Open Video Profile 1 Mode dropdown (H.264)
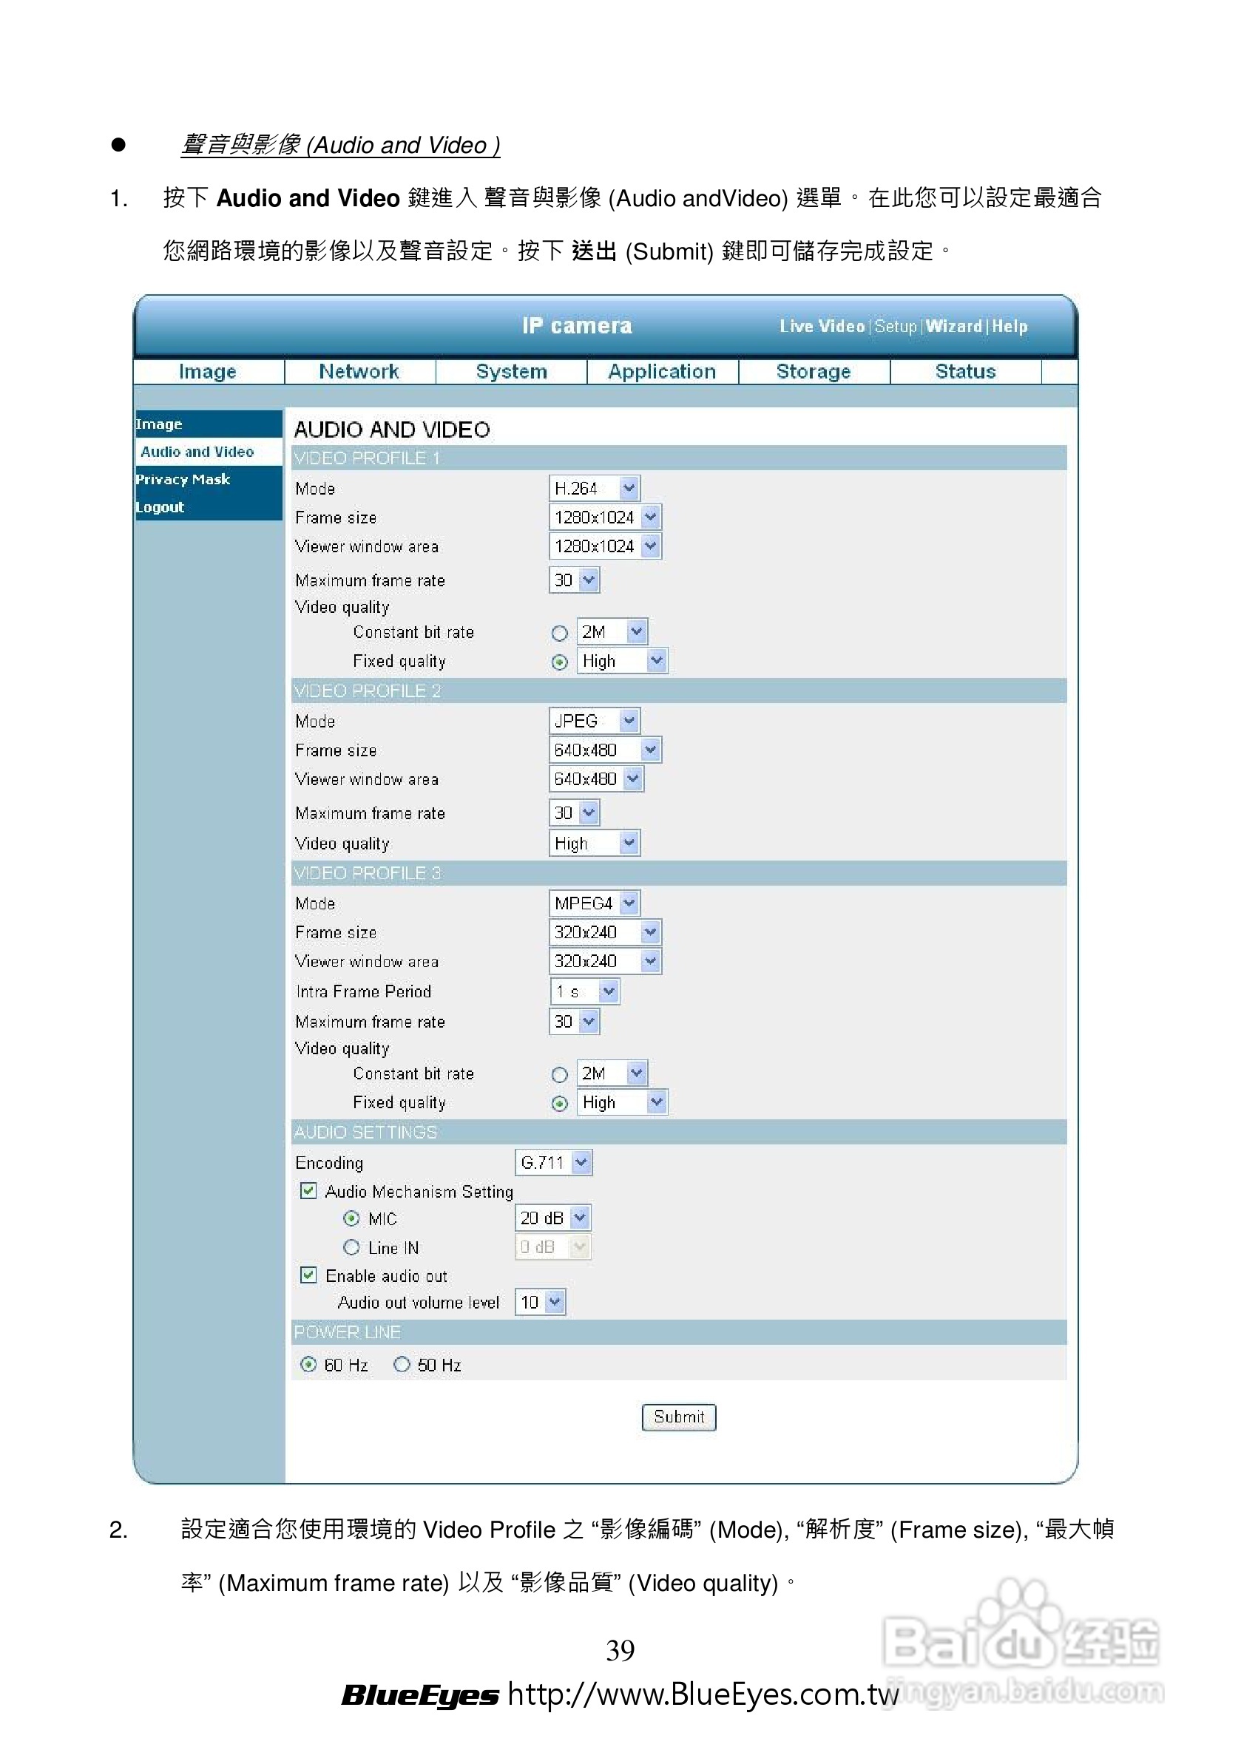Viewport: 1241px width, 1761px height. pos(594,488)
